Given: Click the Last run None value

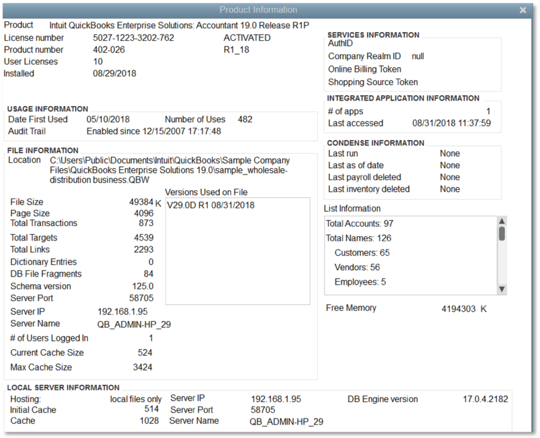Looking at the screenshot, I should click(x=450, y=154).
